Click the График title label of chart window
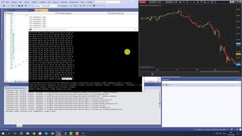Screen dimensions: 242x136 [142, 2]
